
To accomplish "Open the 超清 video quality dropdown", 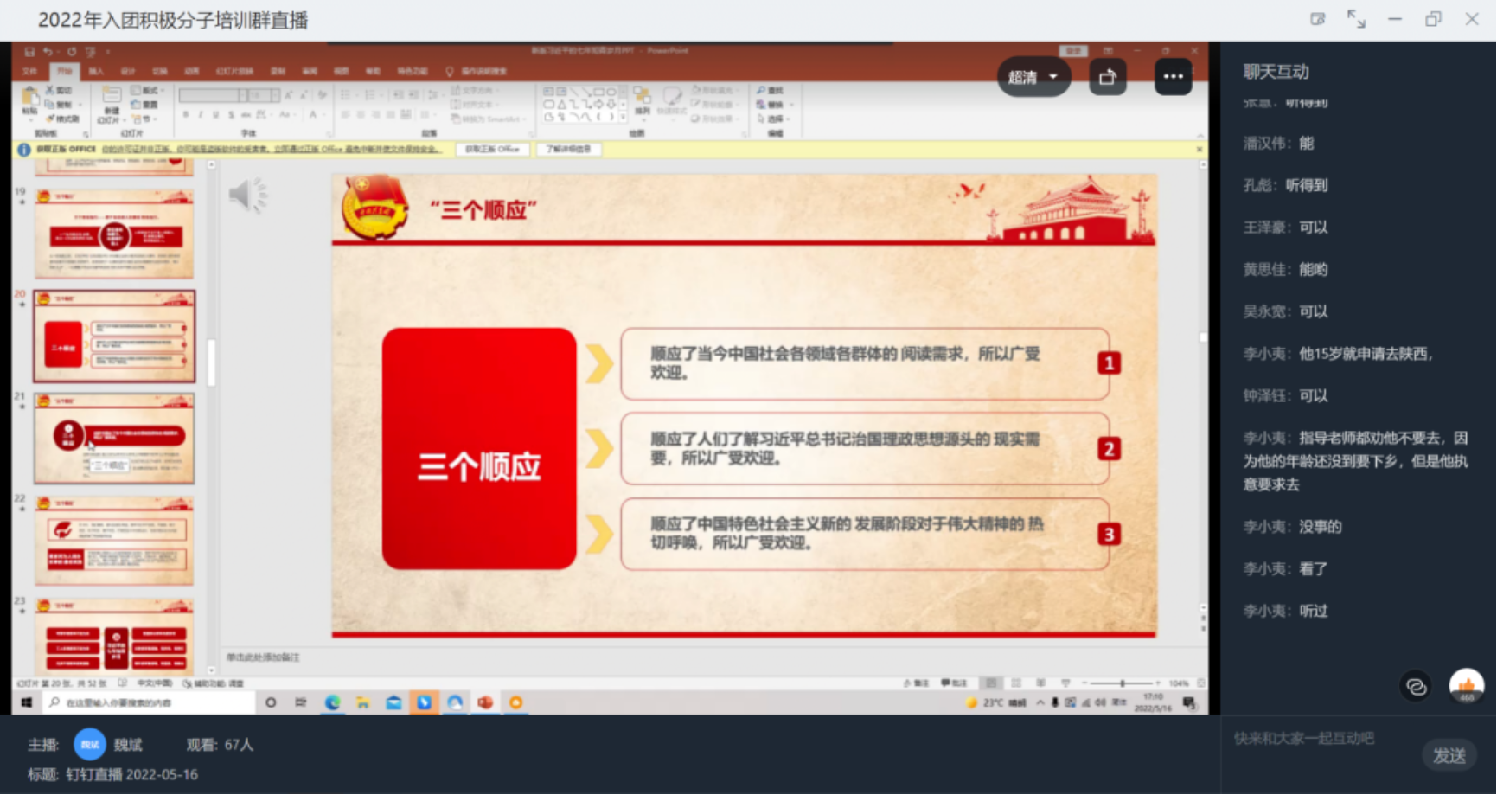I will point(1033,77).
